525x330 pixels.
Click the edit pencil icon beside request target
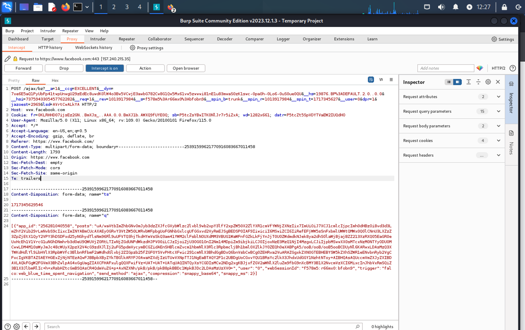(x=8, y=59)
